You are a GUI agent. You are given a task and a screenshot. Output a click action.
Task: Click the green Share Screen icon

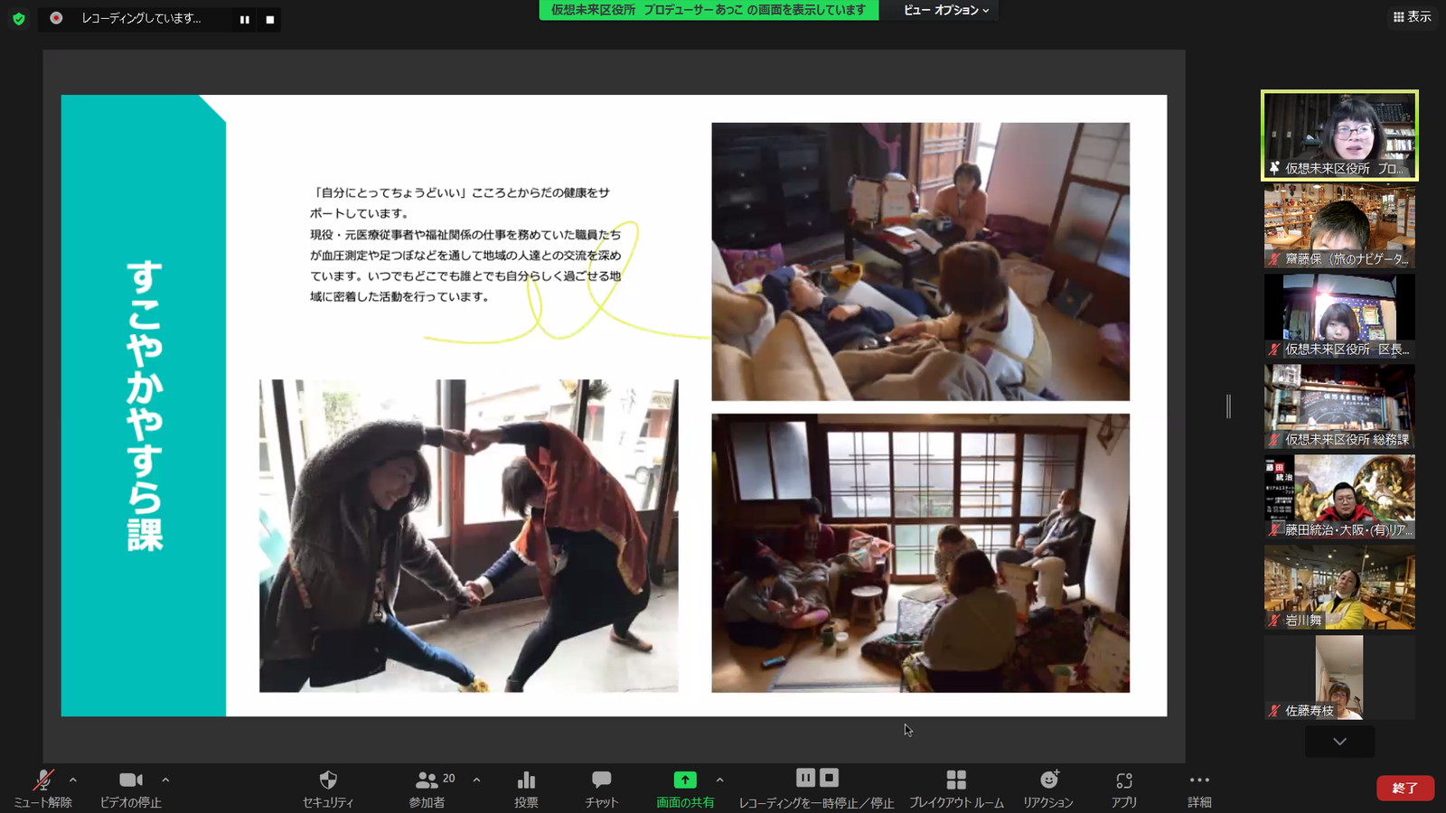click(x=685, y=780)
